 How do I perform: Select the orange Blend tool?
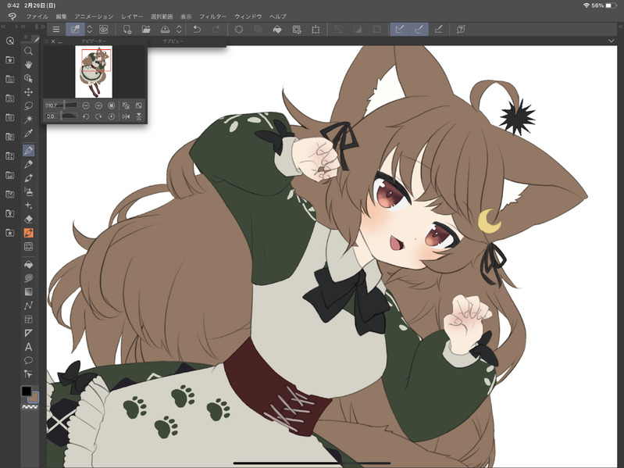tap(28, 233)
